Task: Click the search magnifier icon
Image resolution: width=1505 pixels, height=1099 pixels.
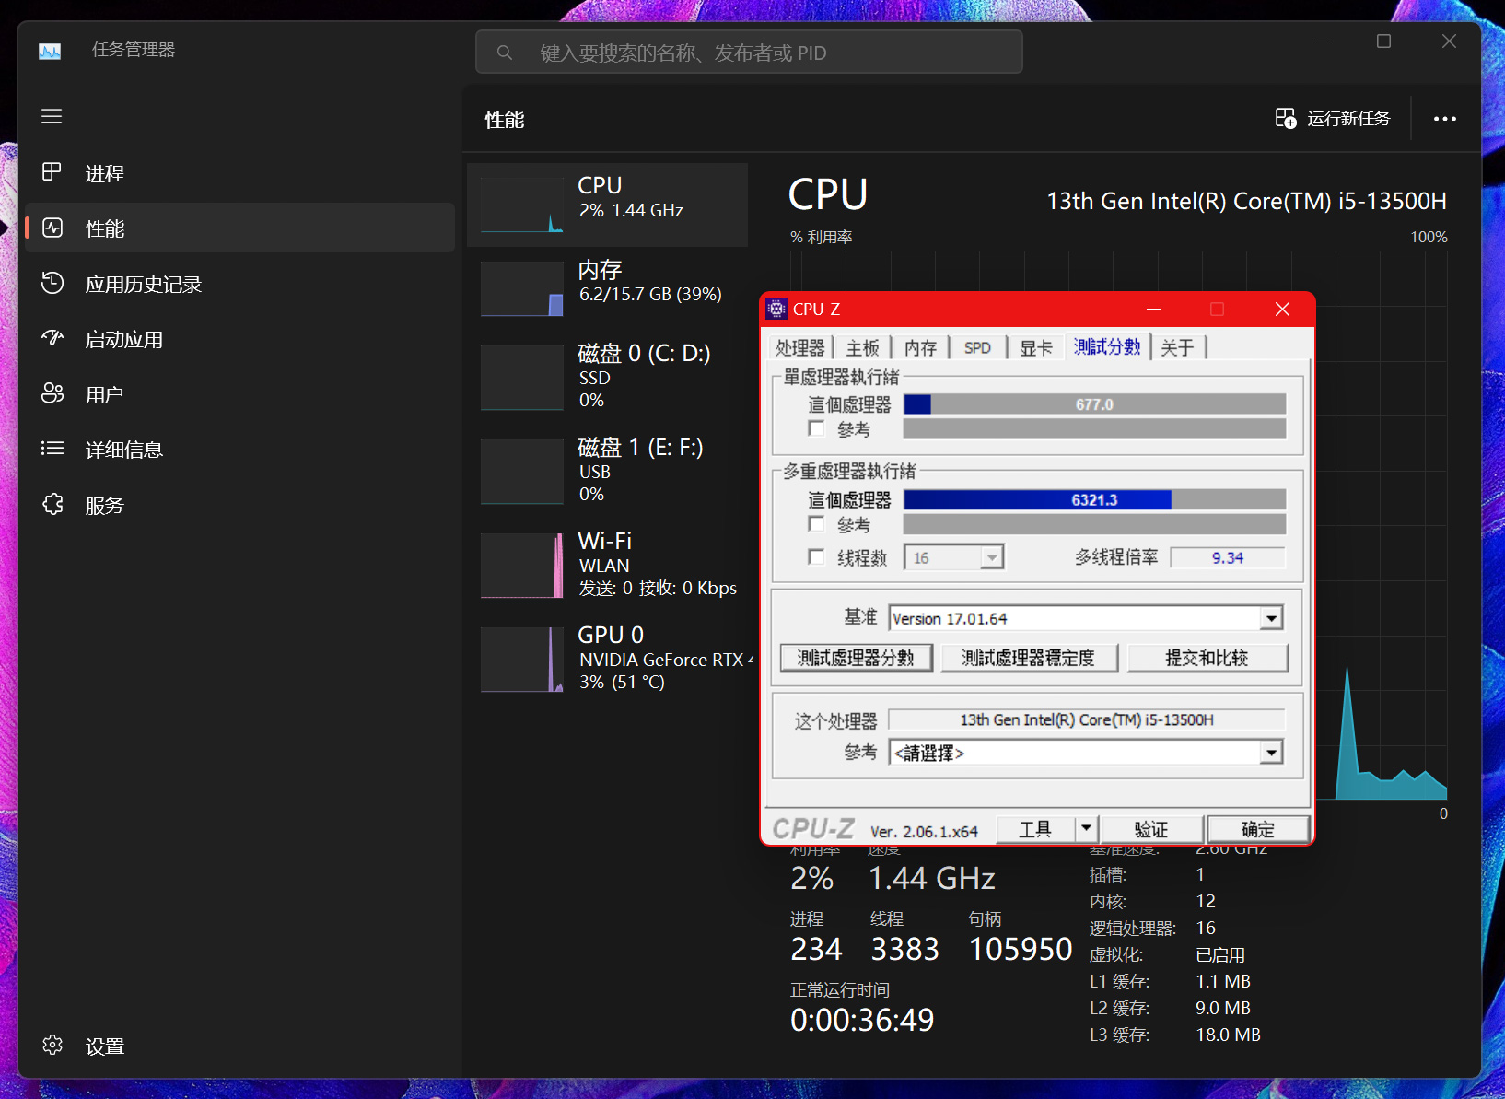Action: pyautogui.click(x=504, y=53)
